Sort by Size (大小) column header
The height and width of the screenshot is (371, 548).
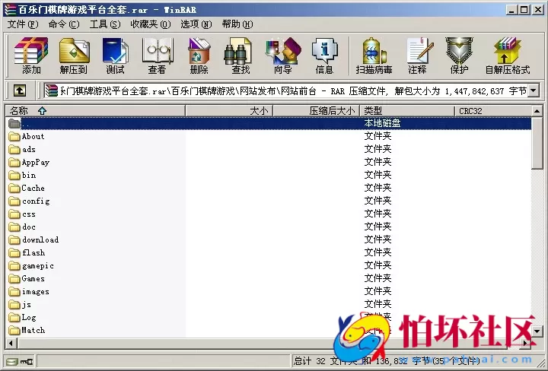229,111
